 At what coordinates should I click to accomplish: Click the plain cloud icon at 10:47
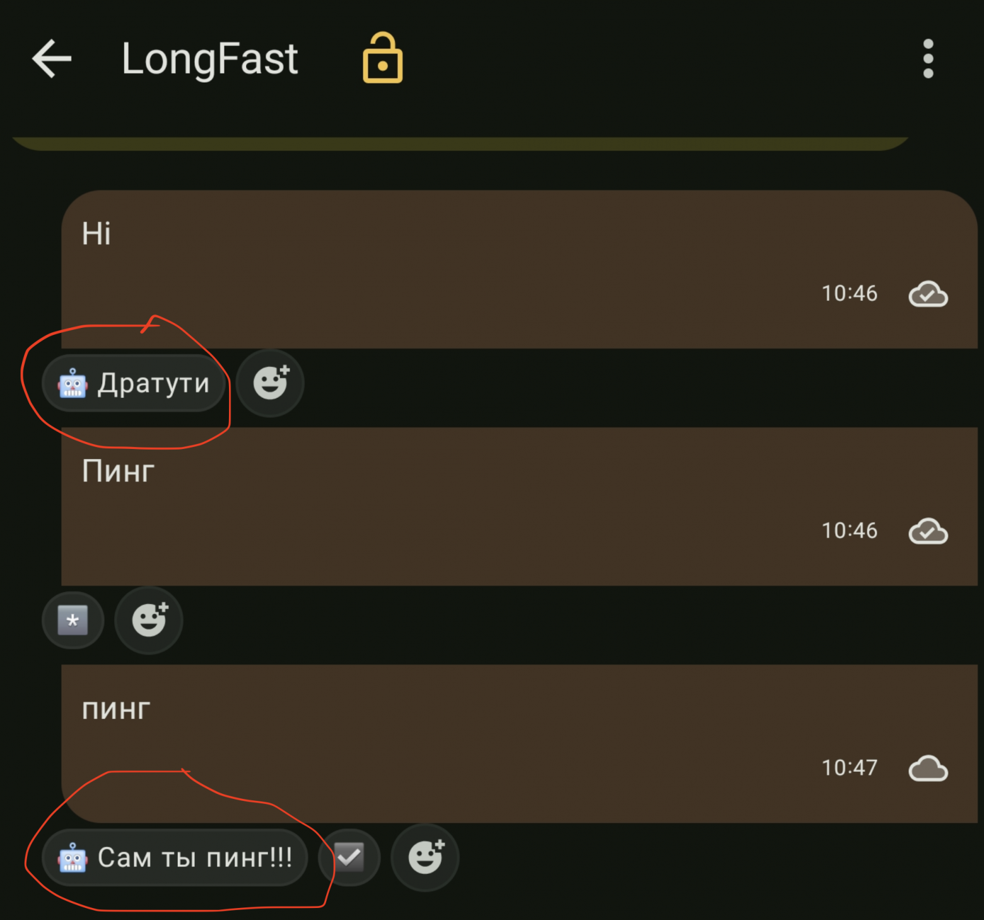[x=928, y=768]
